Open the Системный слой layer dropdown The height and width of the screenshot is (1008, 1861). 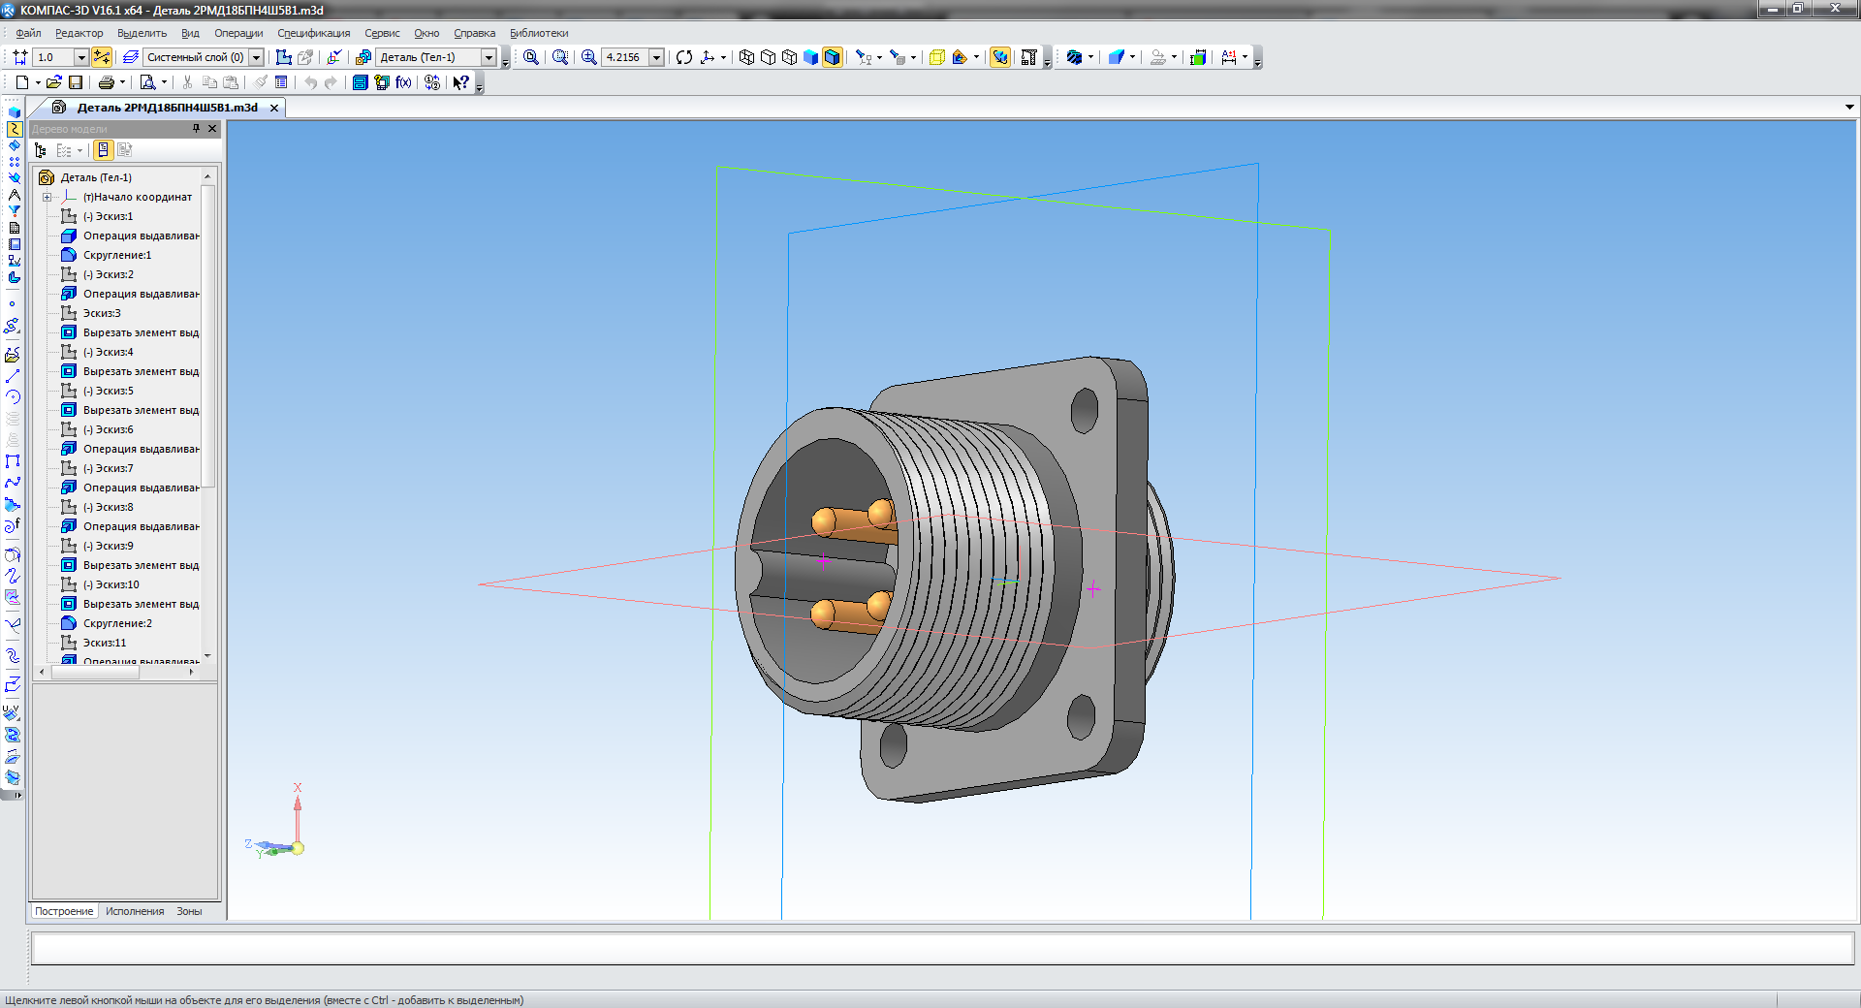point(256,57)
